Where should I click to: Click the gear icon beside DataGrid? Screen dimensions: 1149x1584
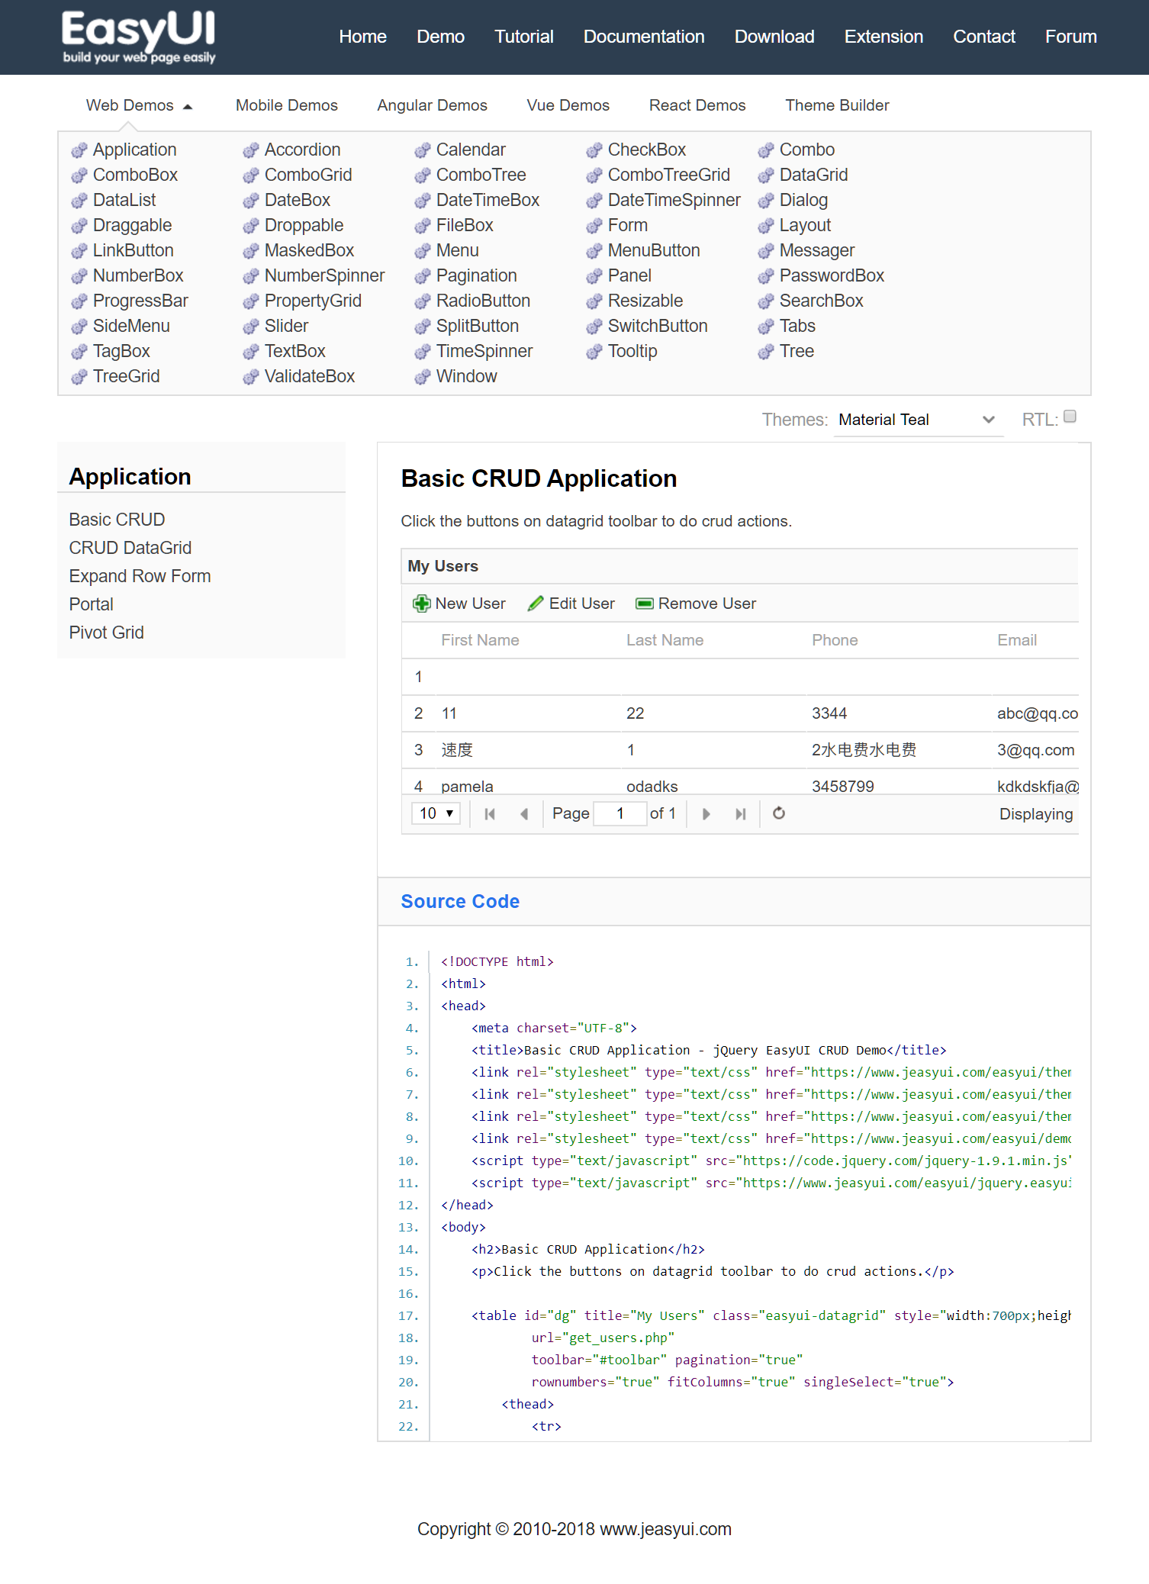tap(766, 175)
